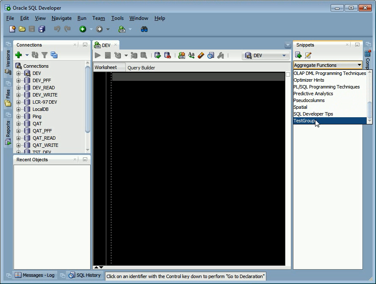Click the Run Script icon
The width and height of the screenshot is (376, 284).
point(108,55)
